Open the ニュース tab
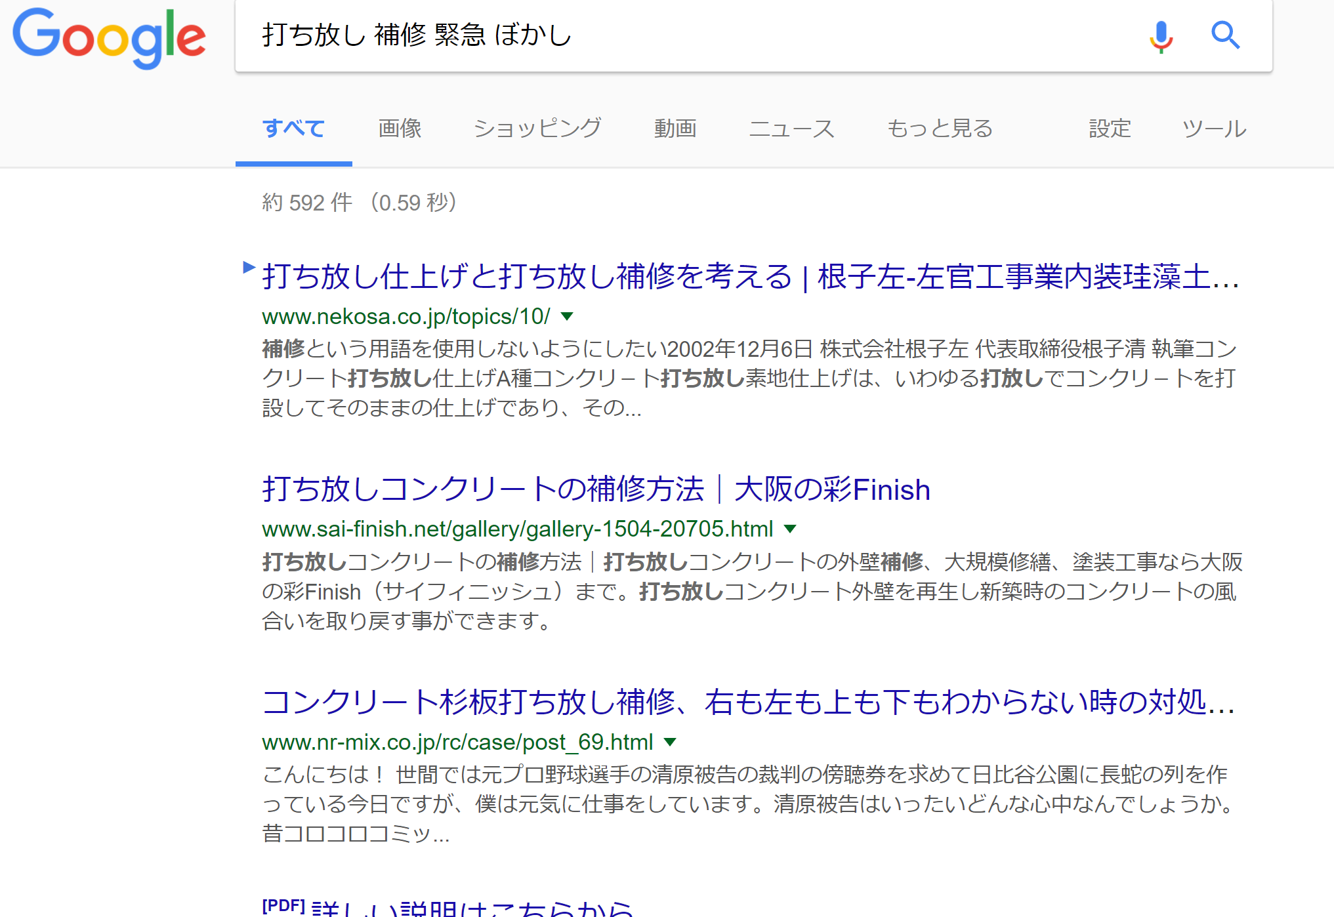The image size is (1334, 917). coord(791,129)
